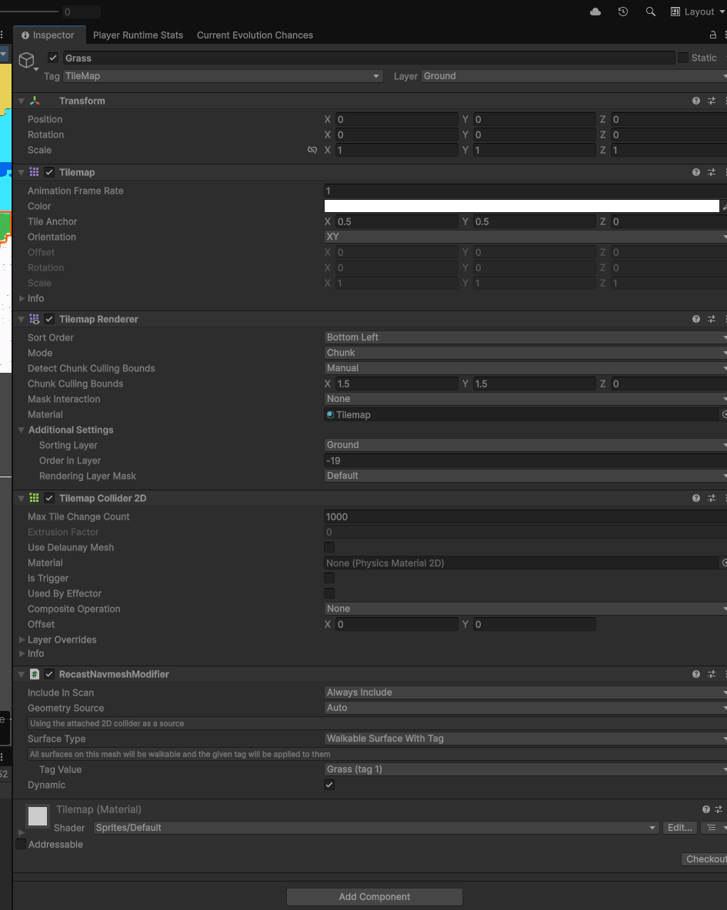Open Transform component help icon

pos(696,101)
